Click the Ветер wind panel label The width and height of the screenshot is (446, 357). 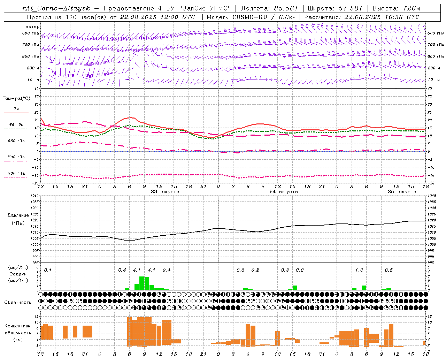tap(32, 26)
